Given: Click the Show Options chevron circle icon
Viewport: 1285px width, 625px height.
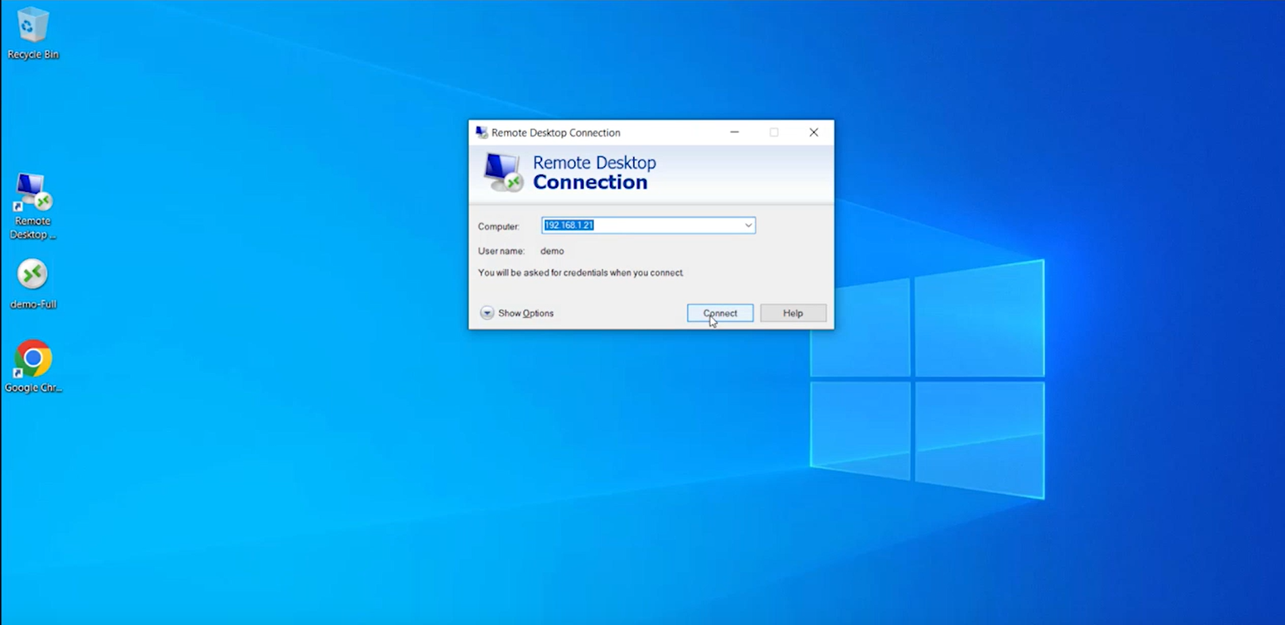Looking at the screenshot, I should click(x=487, y=312).
